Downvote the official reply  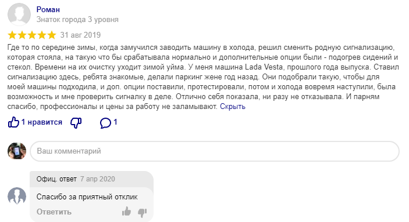[142, 212]
